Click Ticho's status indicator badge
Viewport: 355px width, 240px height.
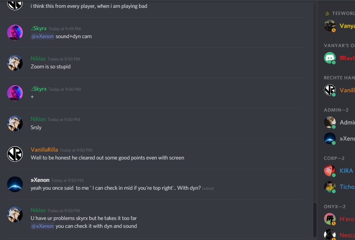(334, 191)
